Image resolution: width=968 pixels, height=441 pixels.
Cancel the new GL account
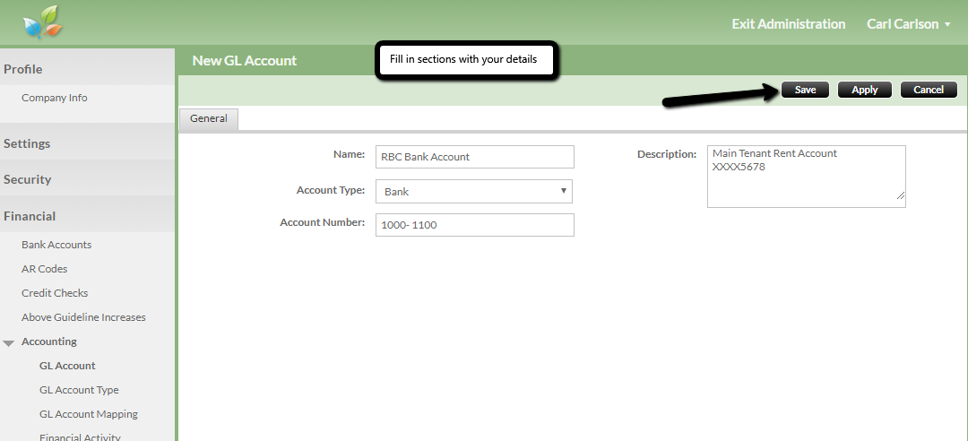pyautogui.click(x=929, y=90)
